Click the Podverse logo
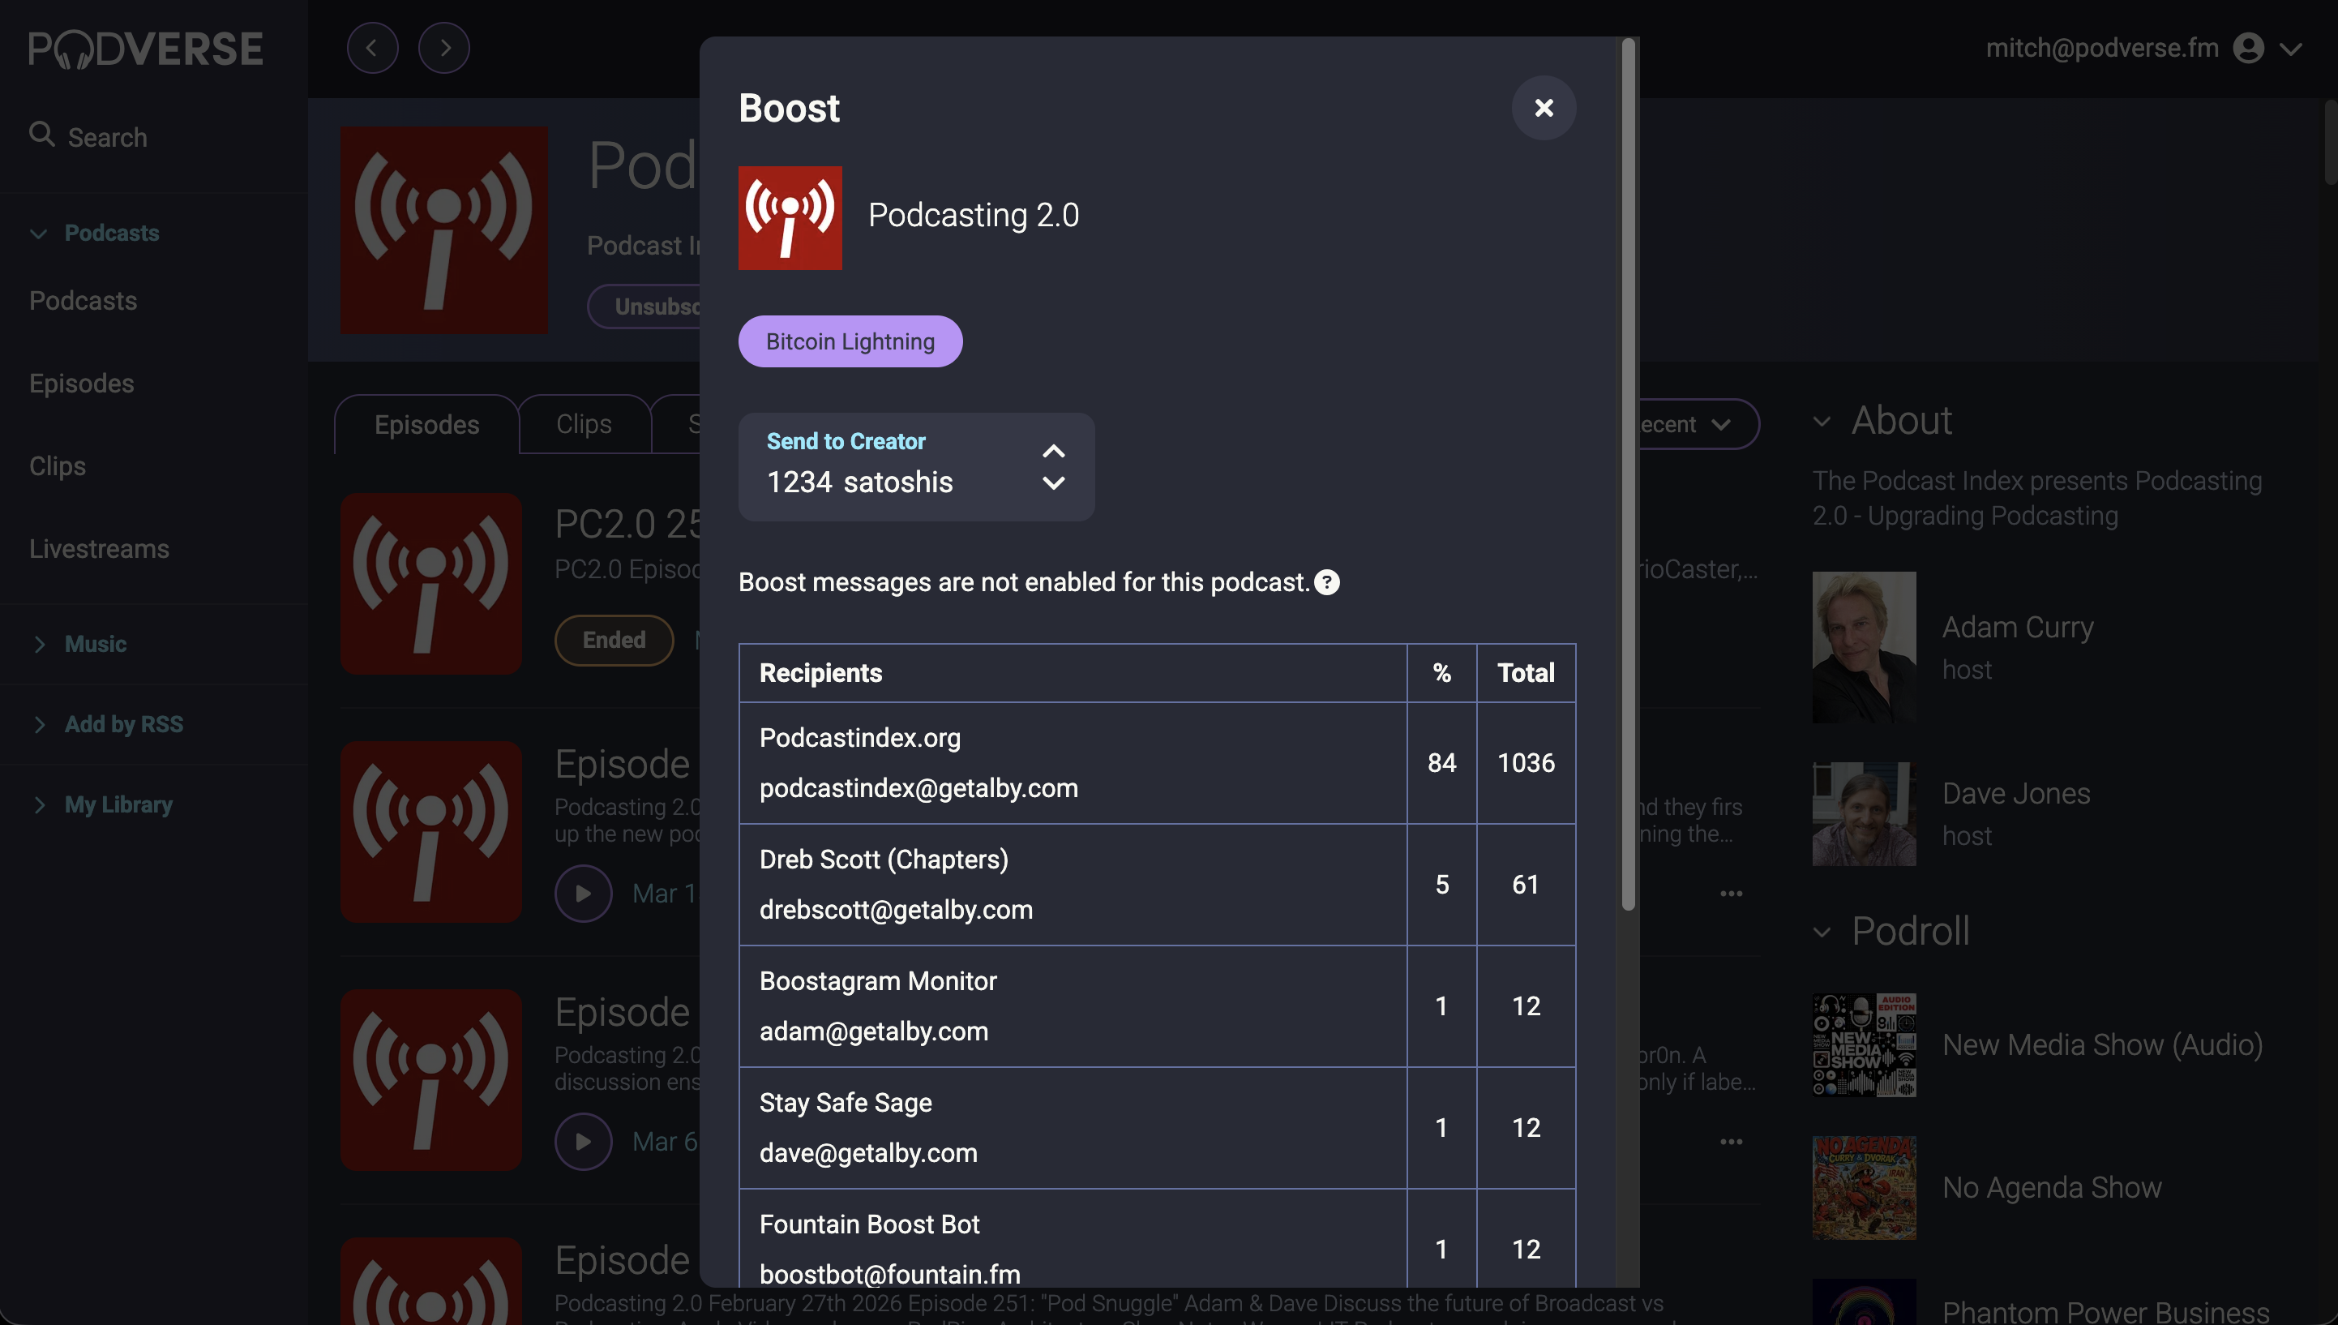This screenshot has width=2338, height=1325. click(x=146, y=49)
